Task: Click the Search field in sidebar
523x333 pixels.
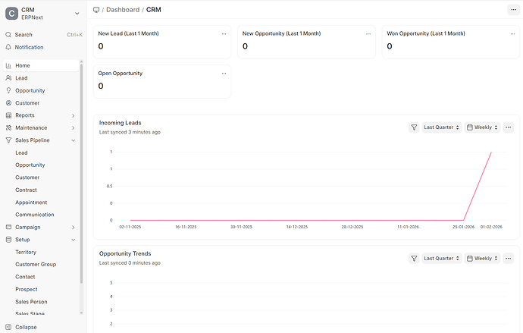Action: [x=42, y=34]
